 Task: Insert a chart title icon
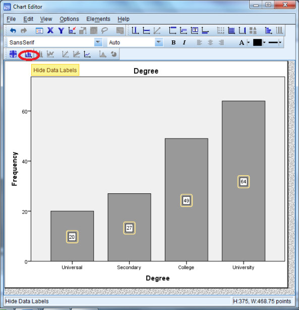pos(172,30)
